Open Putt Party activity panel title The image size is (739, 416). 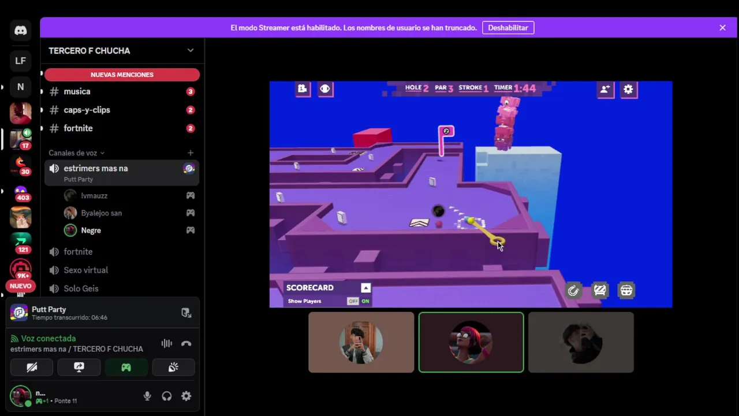click(48, 310)
